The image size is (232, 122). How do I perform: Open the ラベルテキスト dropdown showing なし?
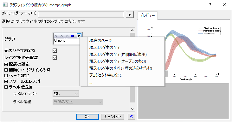66,94
